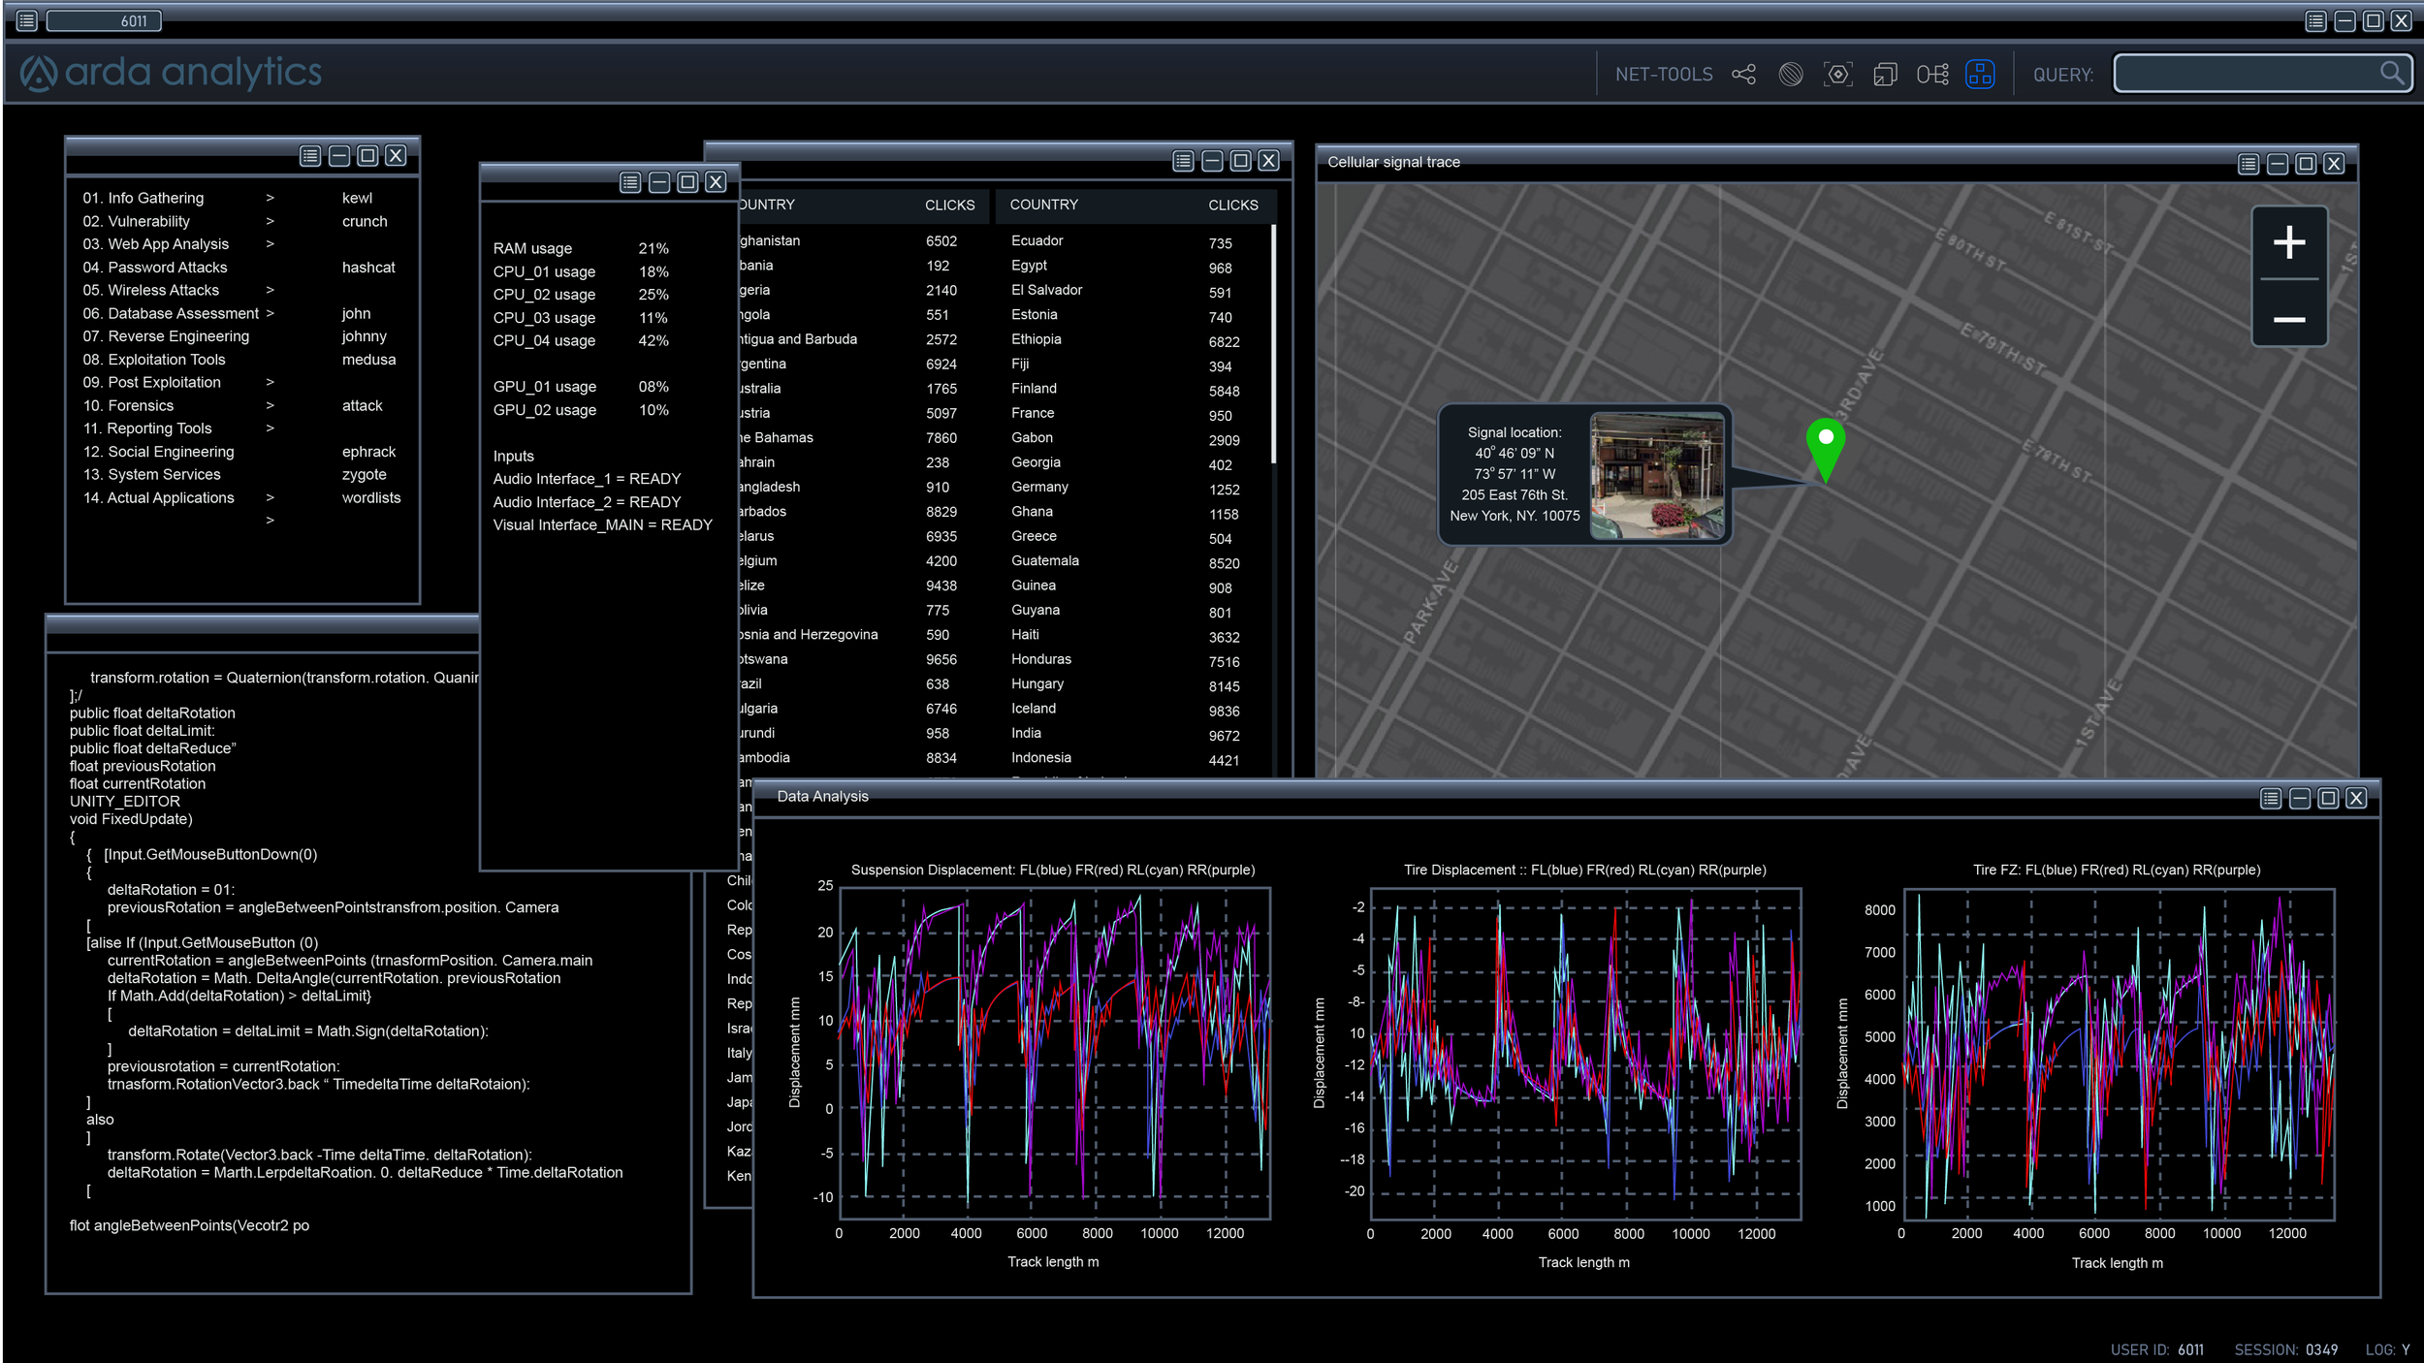Image resolution: width=2424 pixels, height=1363 pixels.
Task: Open menu icon of Cellular signal trace window
Action: click(x=2249, y=164)
